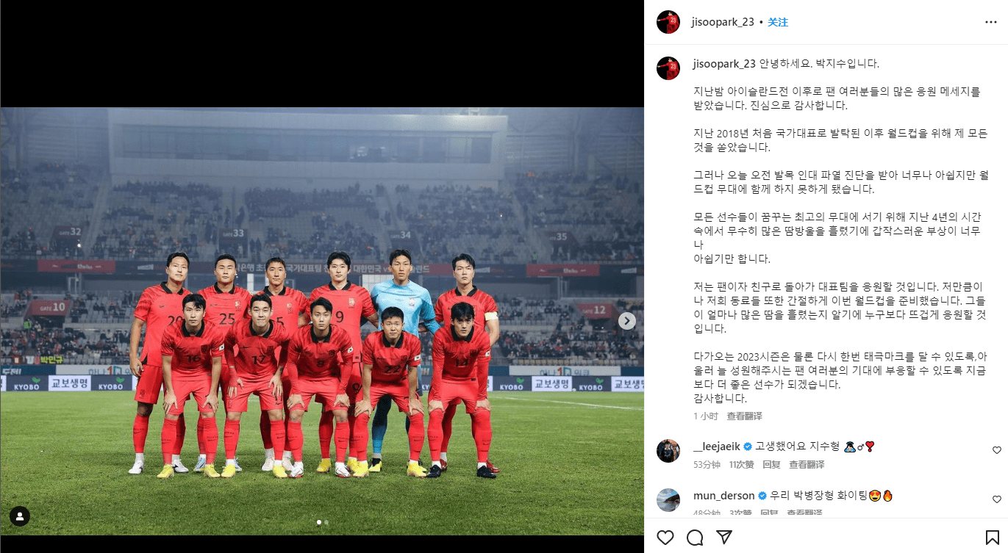This screenshot has width=1008, height=553.
Task: Like __leejaeik's comment heart
Action: tap(997, 450)
